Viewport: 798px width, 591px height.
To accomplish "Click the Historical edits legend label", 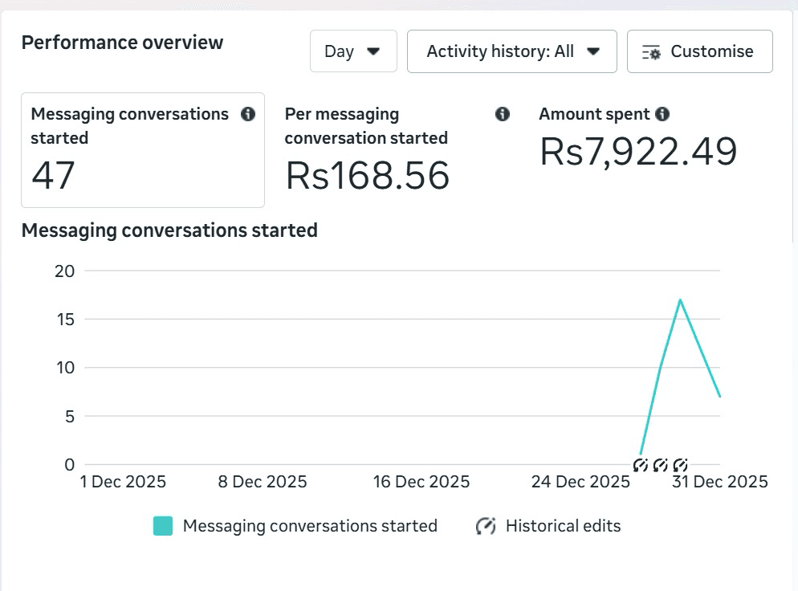I will pos(563,526).
